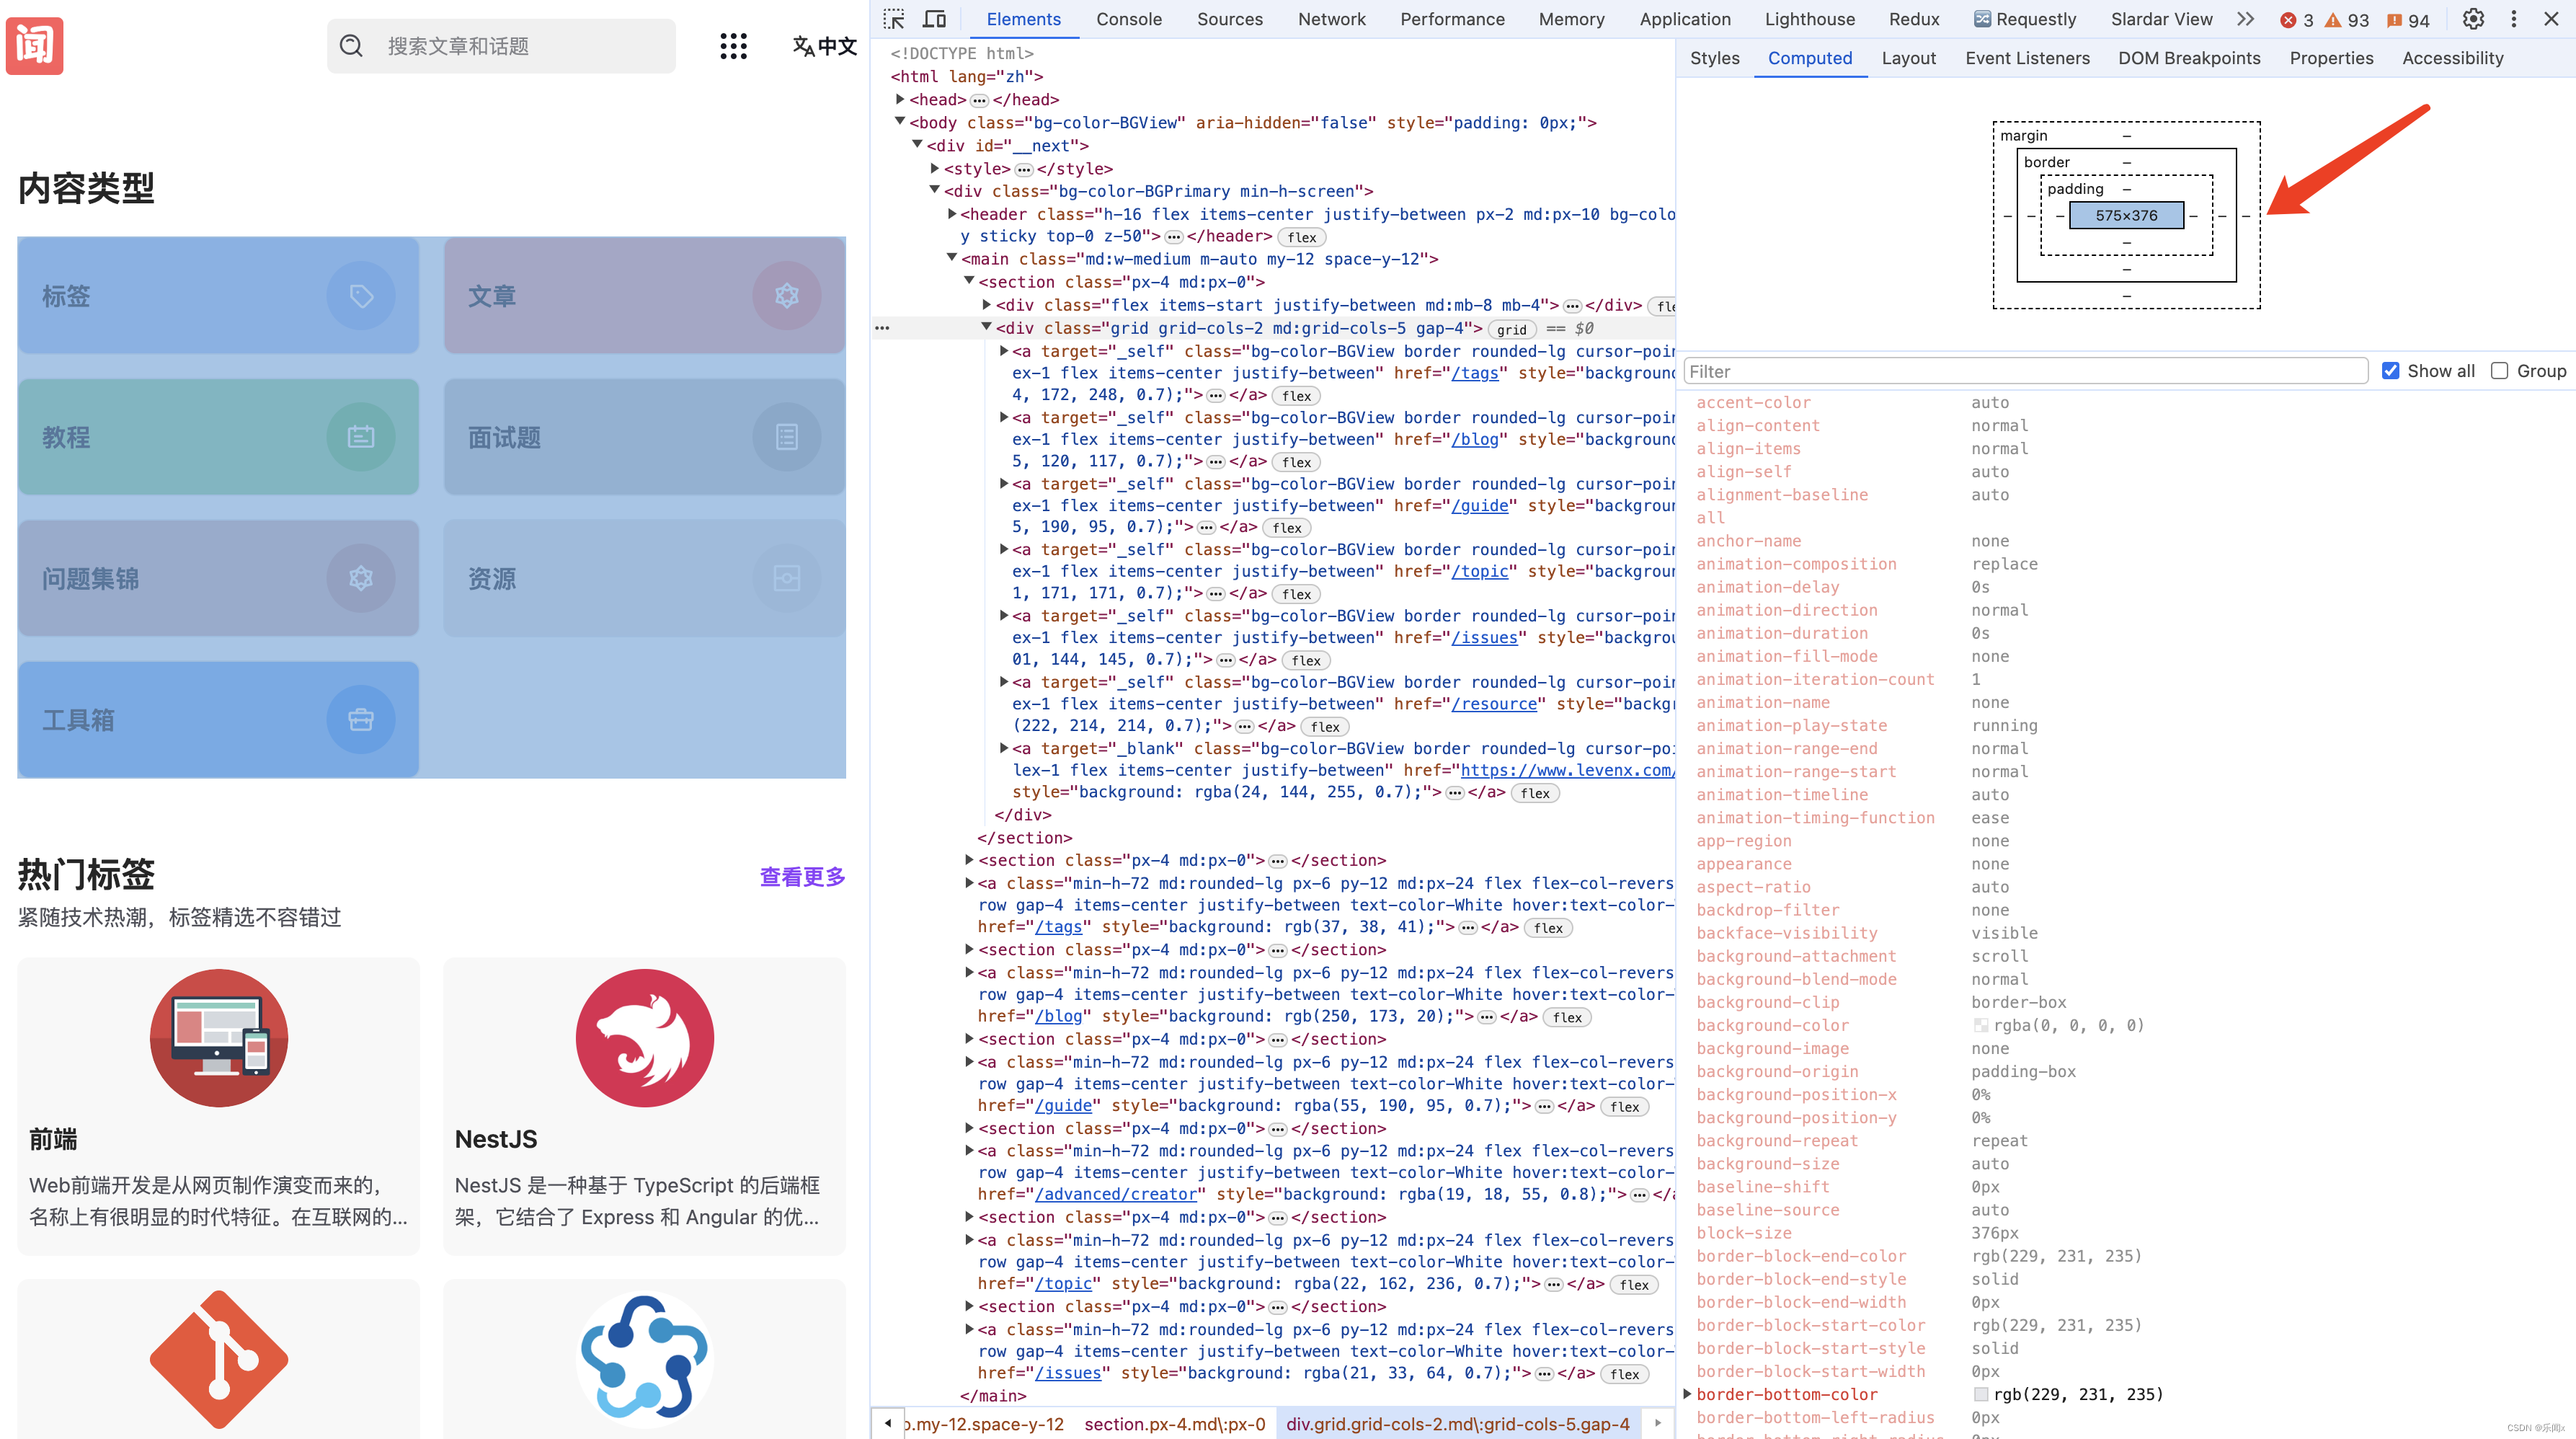Expand the anchor with href /issues in grid
2576x1439 pixels.
point(1004,616)
